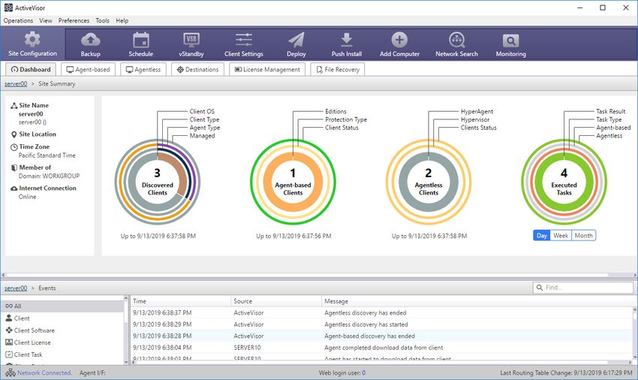
Task: Click the Find magnifier icon
Action: pyautogui.click(x=540, y=288)
